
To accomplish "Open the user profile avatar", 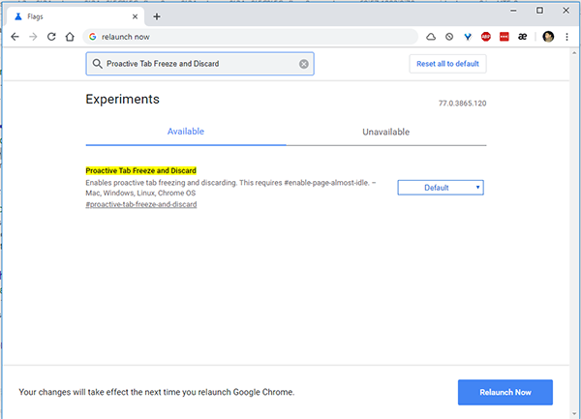I will [x=548, y=37].
